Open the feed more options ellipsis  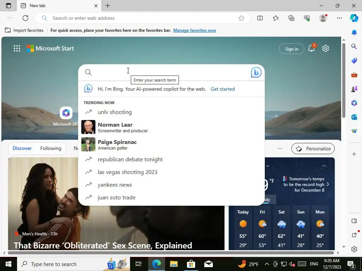[280, 149]
